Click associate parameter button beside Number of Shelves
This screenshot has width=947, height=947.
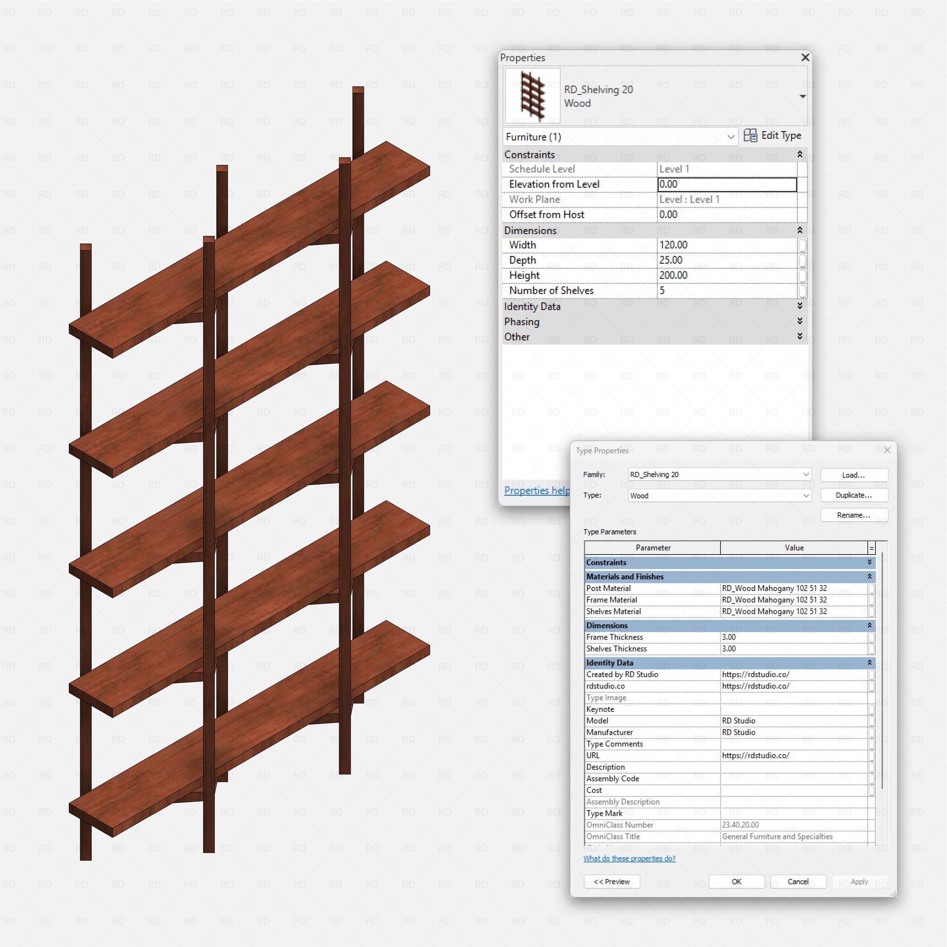[x=802, y=291]
